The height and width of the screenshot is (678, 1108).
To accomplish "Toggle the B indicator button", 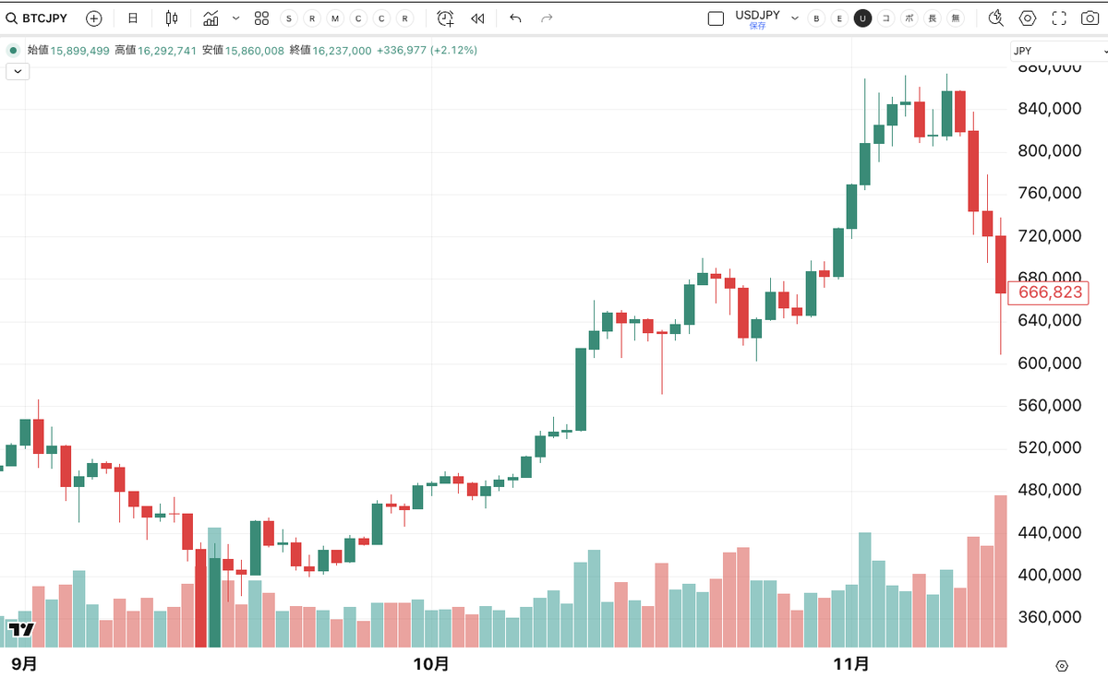I will [x=816, y=18].
